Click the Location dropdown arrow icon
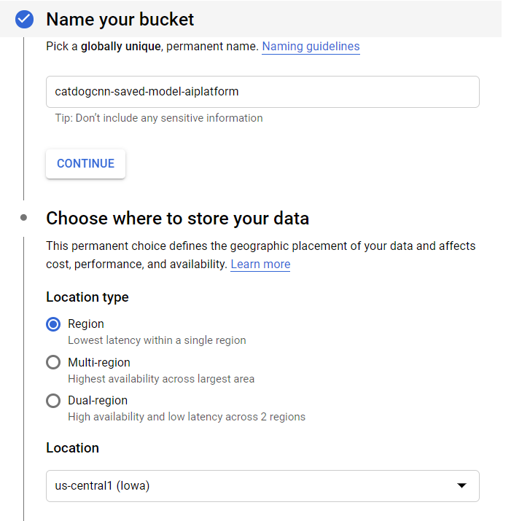Image resolution: width=530 pixels, height=521 pixels. 461,486
